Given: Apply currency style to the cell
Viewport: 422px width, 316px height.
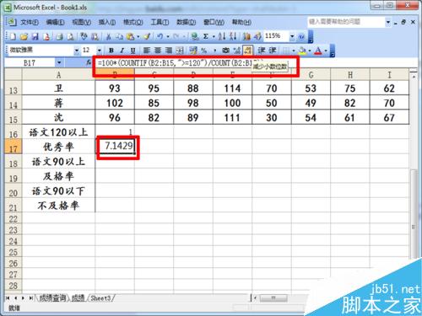Looking at the screenshot, I should point(193,51).
